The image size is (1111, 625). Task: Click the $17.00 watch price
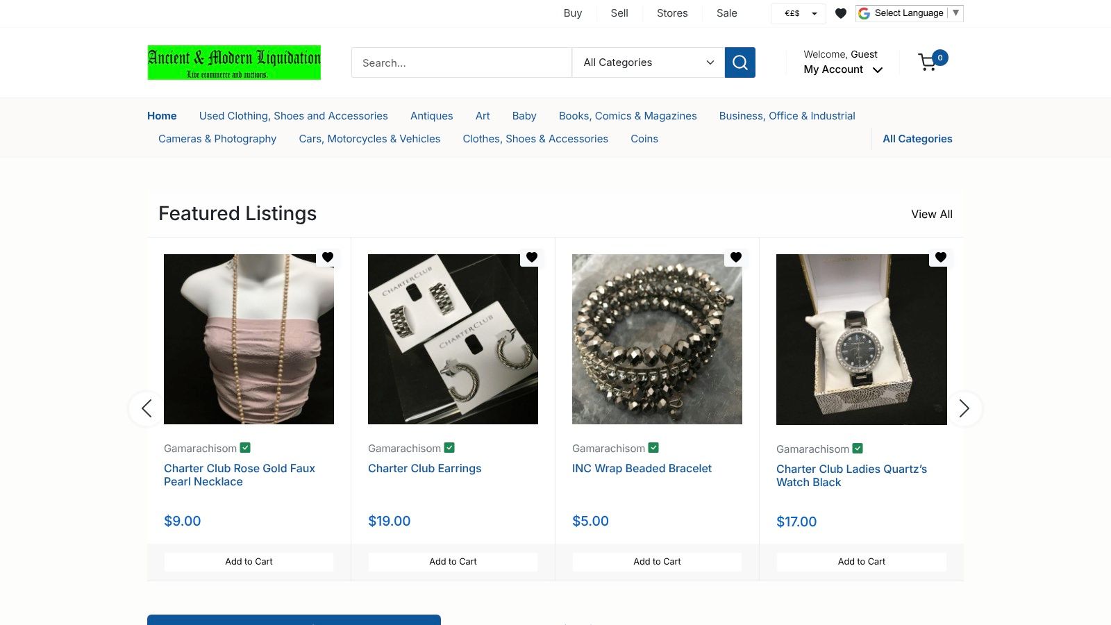(796, 522)
